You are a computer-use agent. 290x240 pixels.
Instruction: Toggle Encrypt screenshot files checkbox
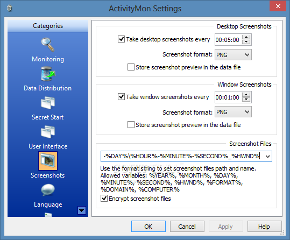[104, 199]
